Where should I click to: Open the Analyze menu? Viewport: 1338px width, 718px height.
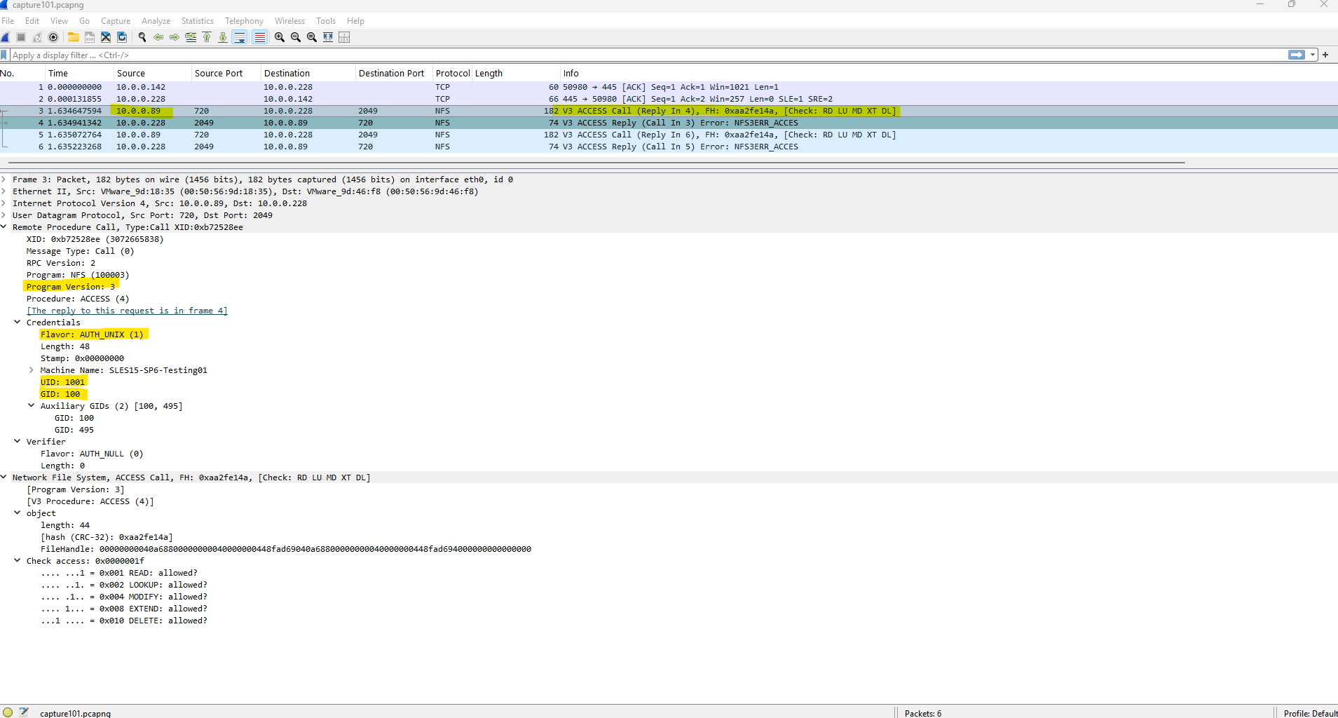tap(156, 21)
